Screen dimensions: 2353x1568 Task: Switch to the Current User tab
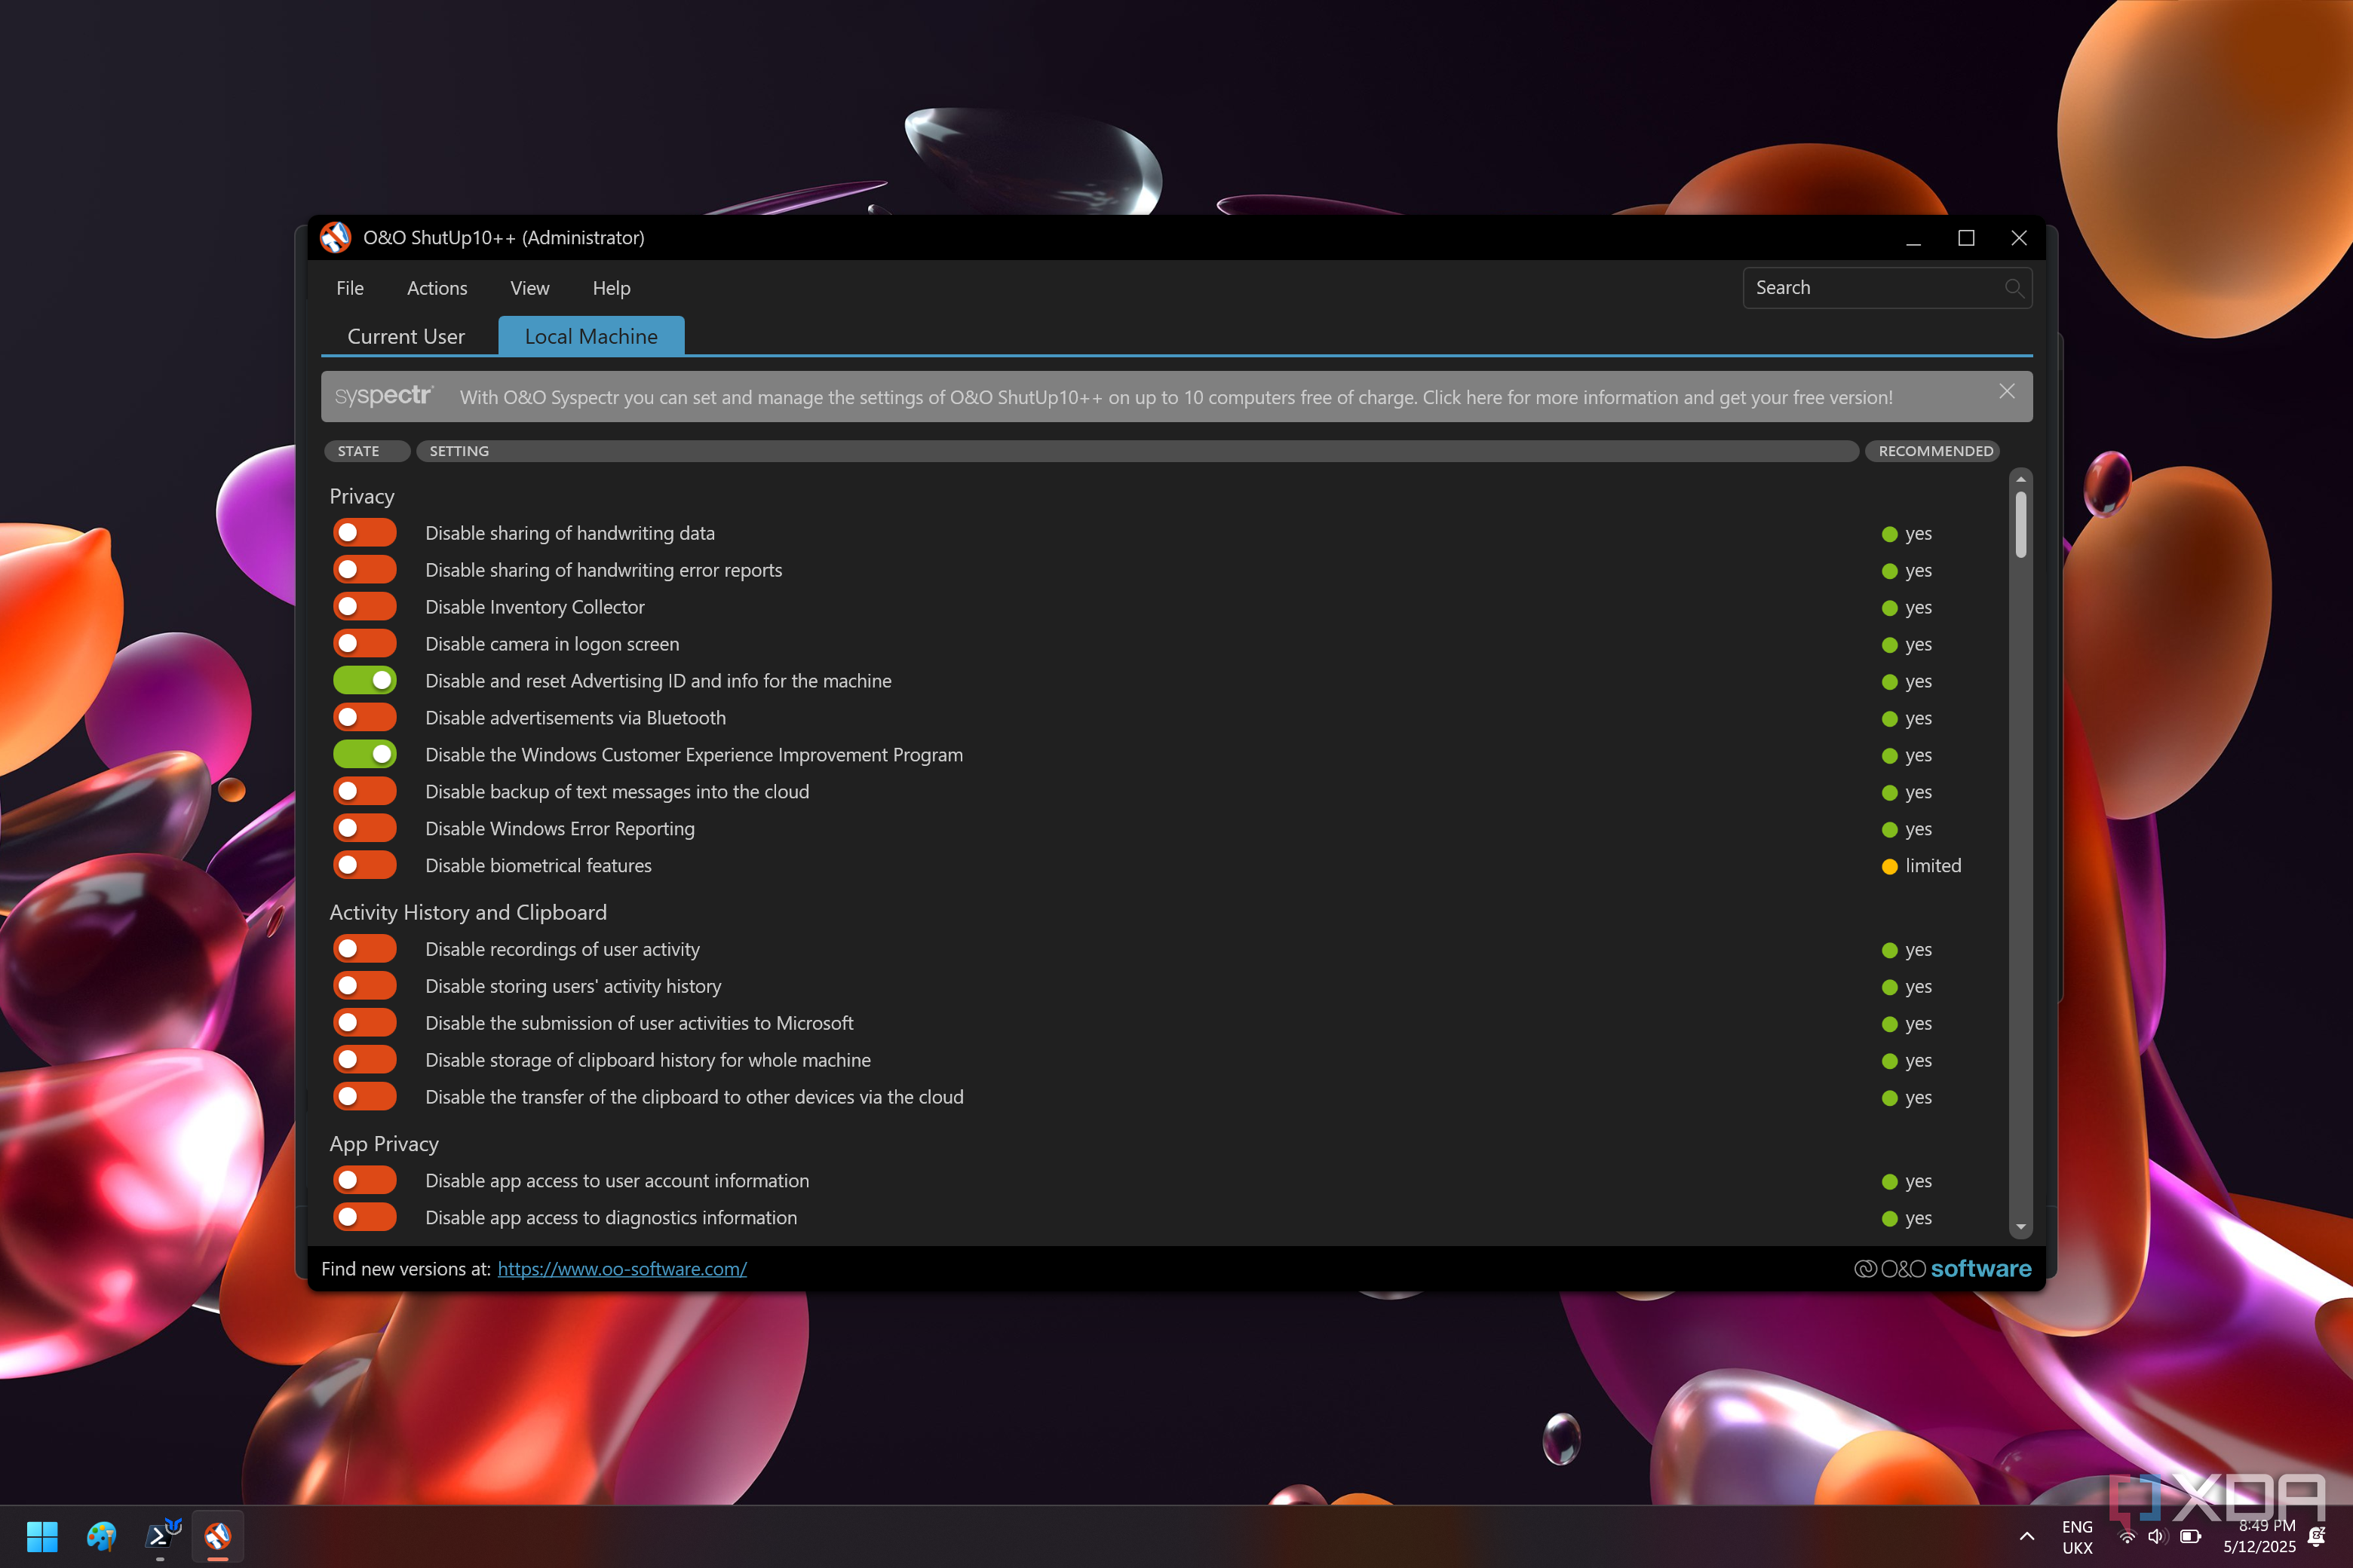point(405,337)
